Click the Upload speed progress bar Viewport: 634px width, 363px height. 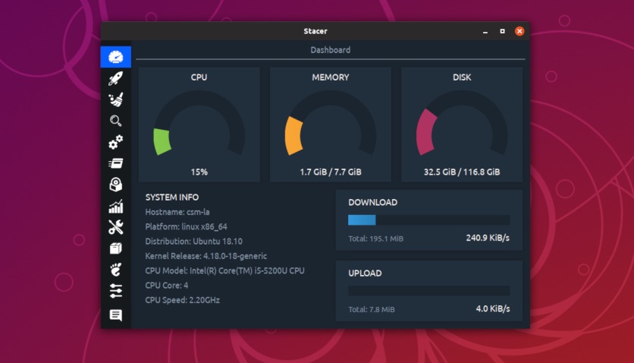(x=429, y=291)
